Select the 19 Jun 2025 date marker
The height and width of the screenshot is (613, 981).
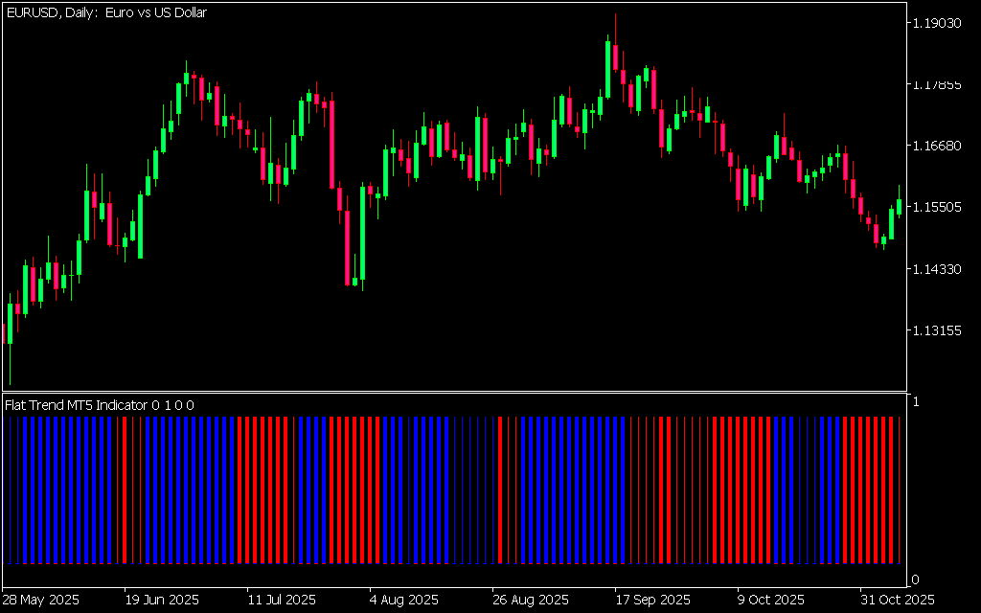pos(162,601)
